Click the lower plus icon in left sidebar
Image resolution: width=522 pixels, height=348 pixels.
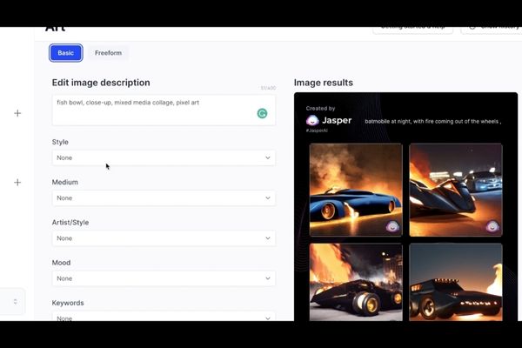tap(17, 182)
